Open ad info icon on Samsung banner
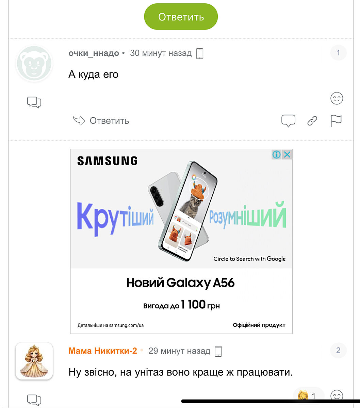Image resolution: width=360 pixels, height=408 pixels. 277,155
